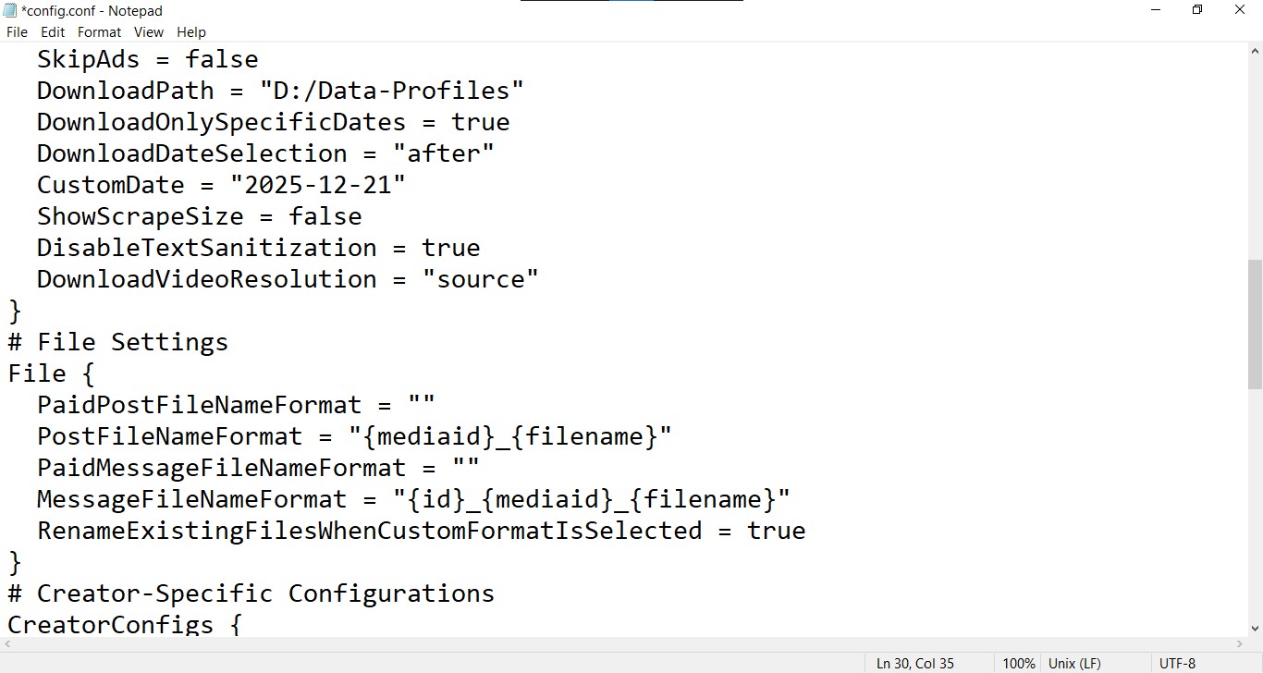Click the Unix (LF) line ending indicator

tap(1073, 663)
